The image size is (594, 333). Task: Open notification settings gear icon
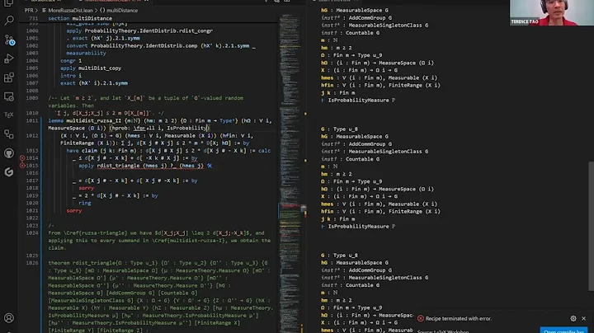pos(573,319)
